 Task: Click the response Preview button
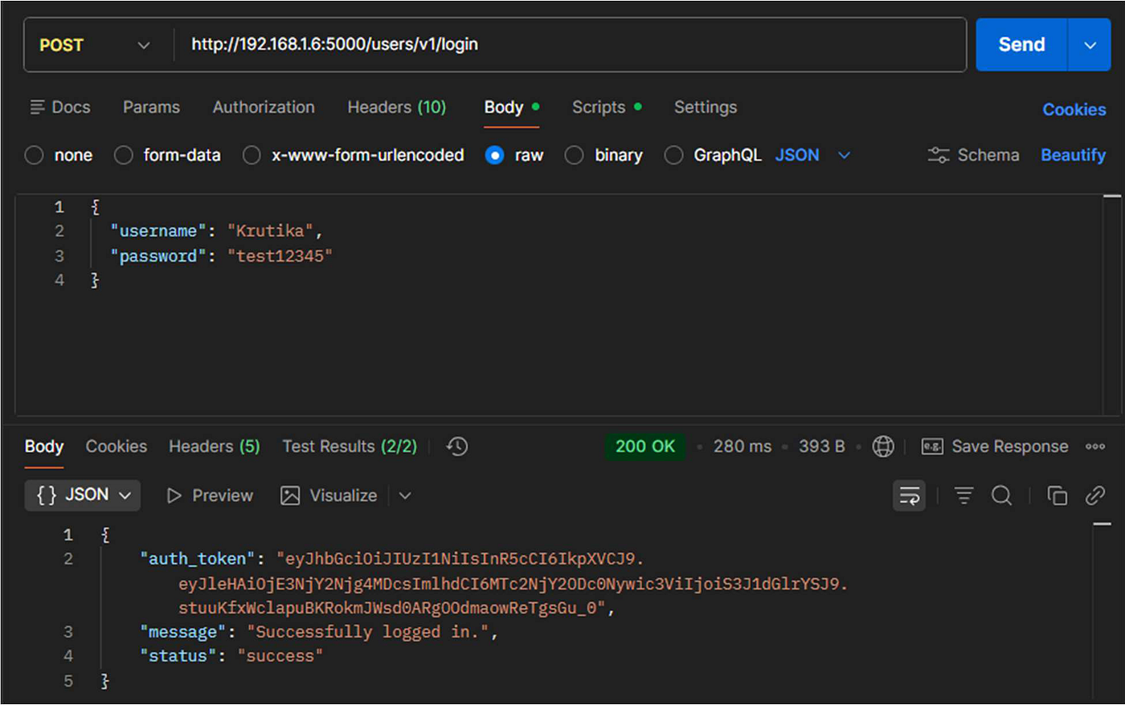pyautogui.click(x=210, y=496)
